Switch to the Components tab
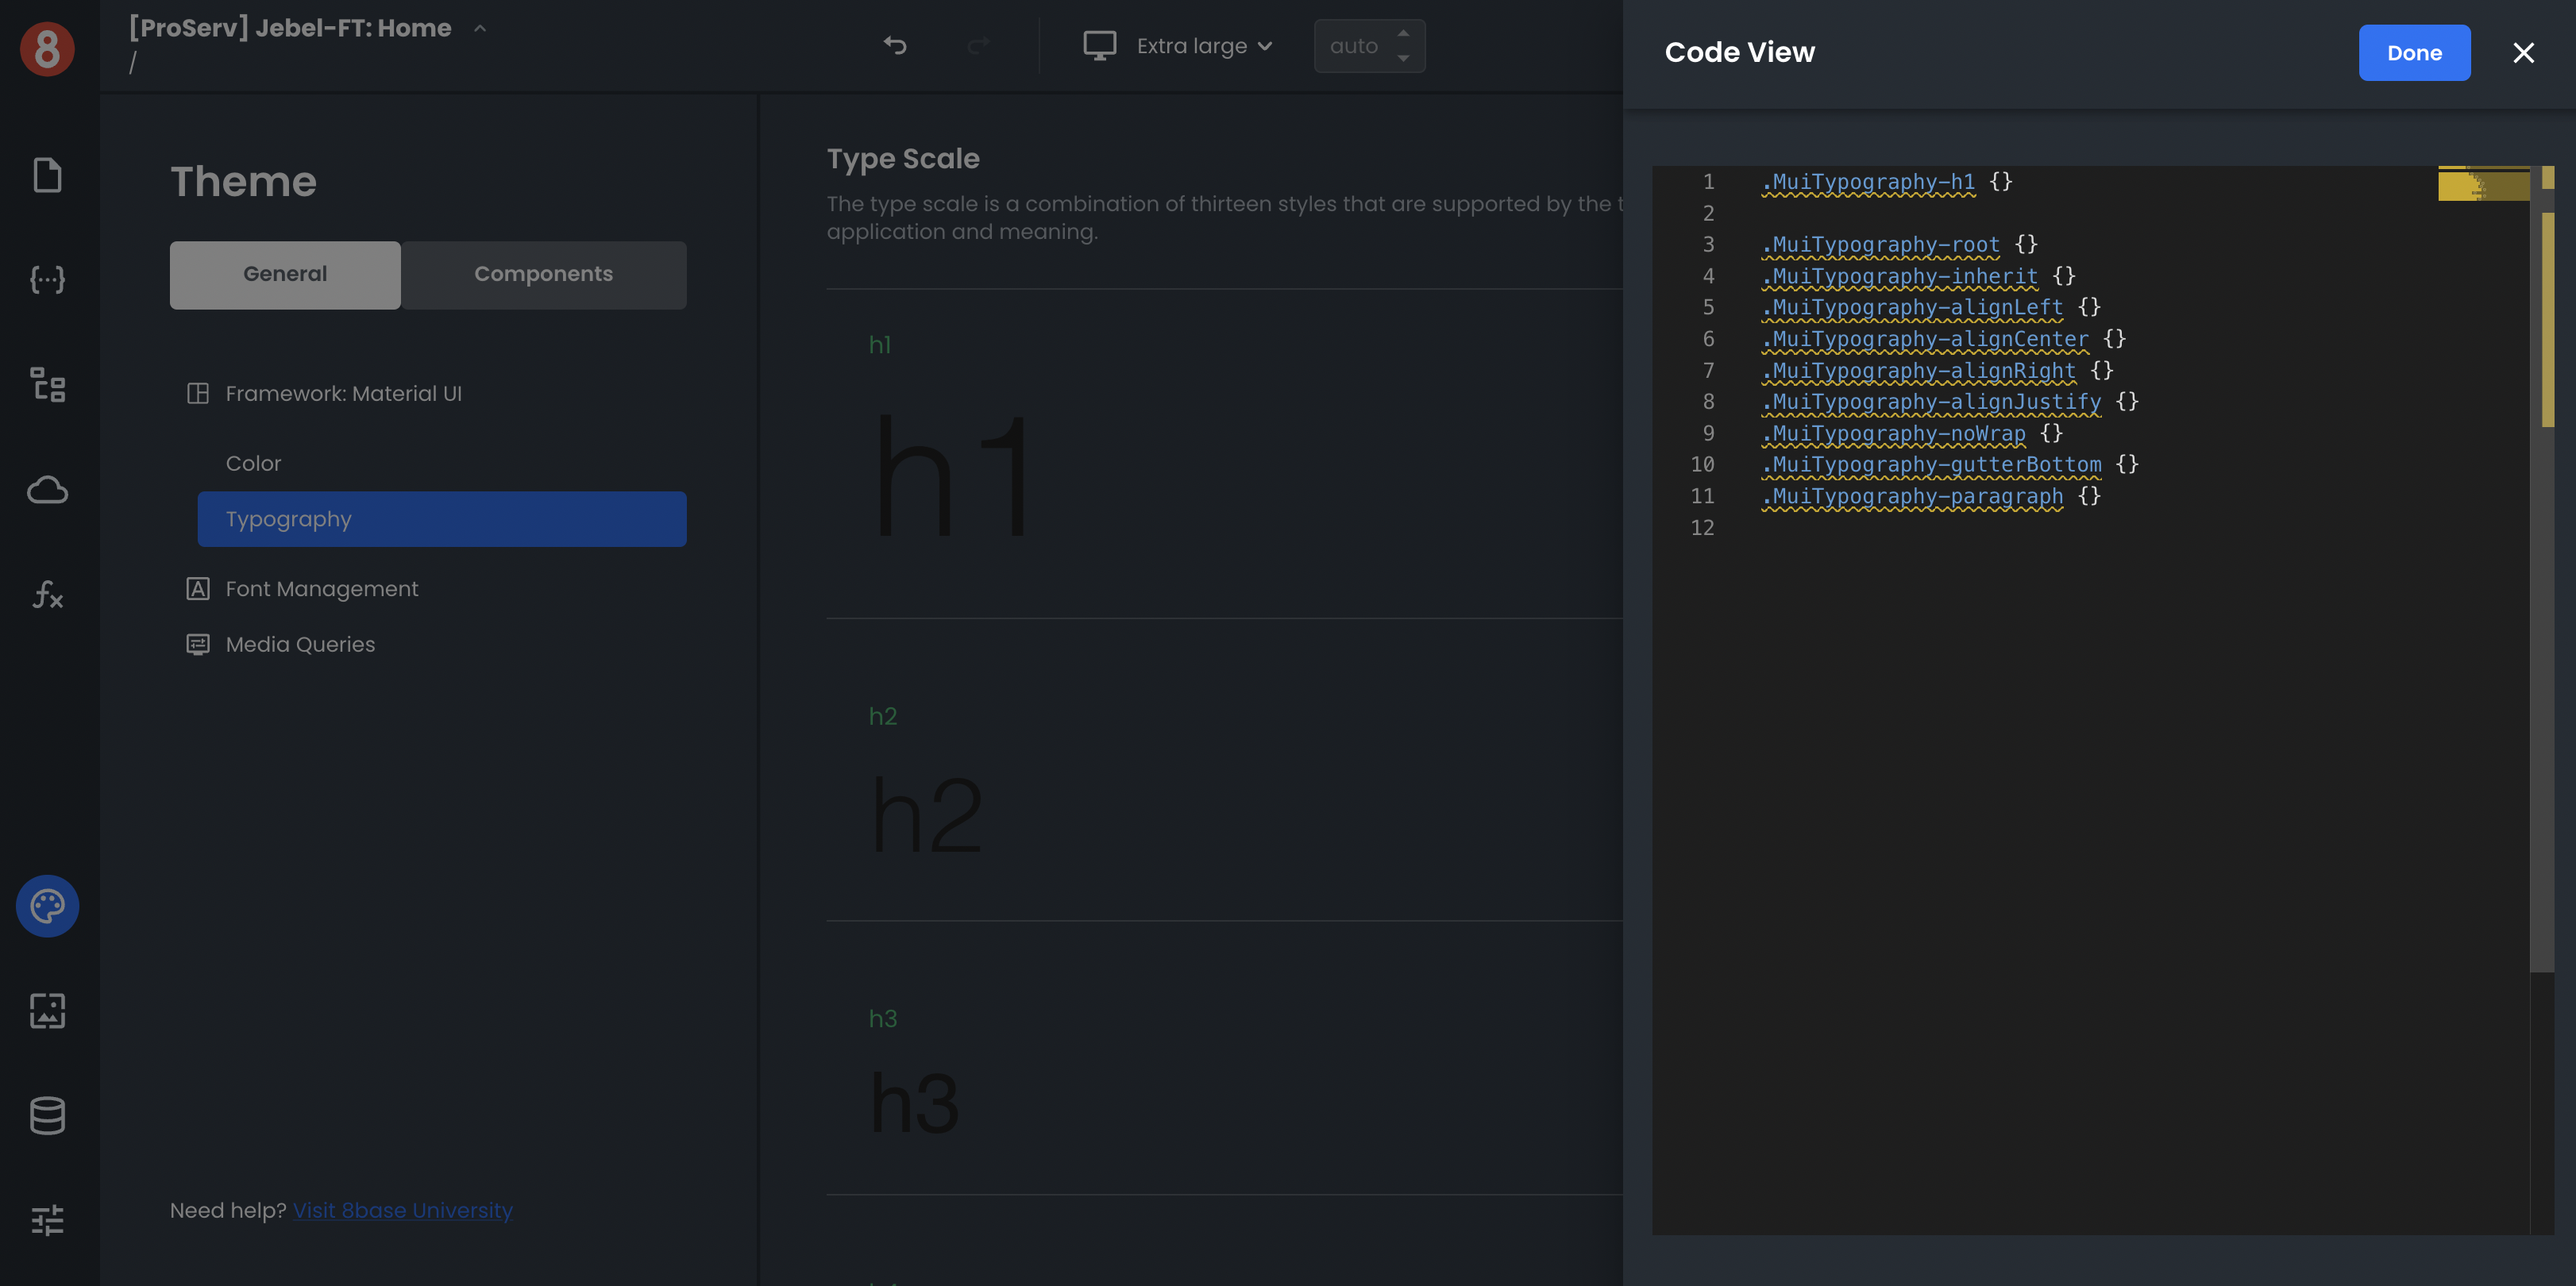 [x=543, y=274]
